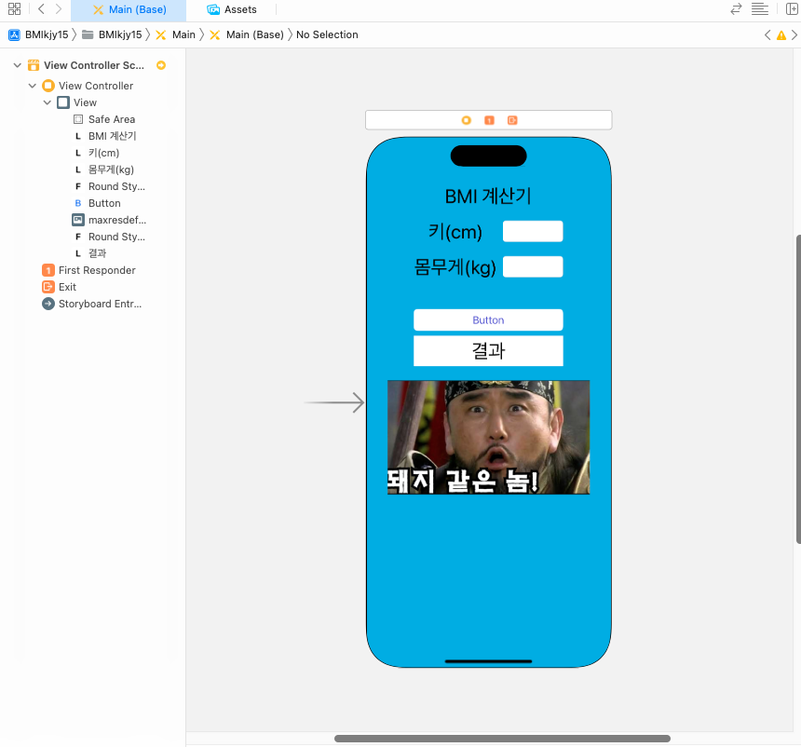Select the 몸무게(kg) label on canvas

[x=455, y=267]
